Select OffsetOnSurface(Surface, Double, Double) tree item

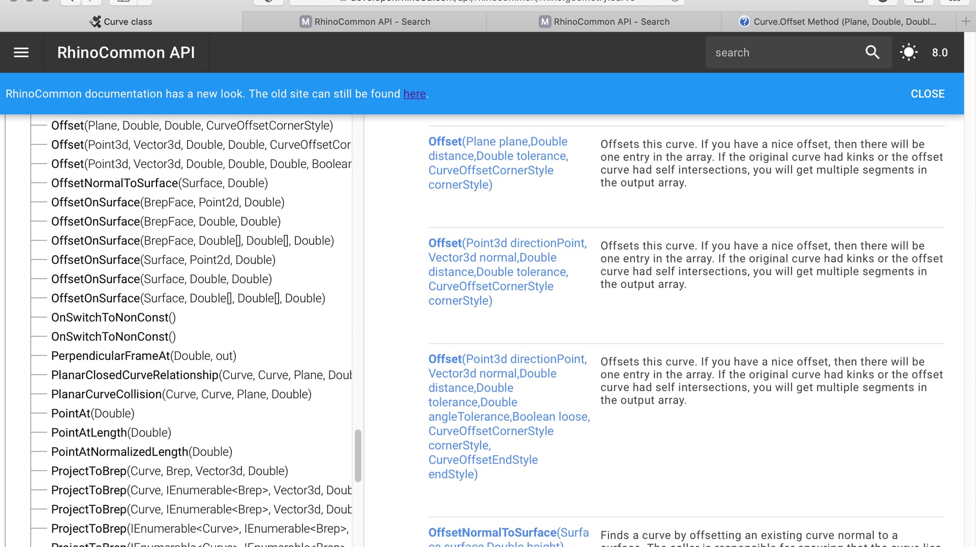[162, 279]
